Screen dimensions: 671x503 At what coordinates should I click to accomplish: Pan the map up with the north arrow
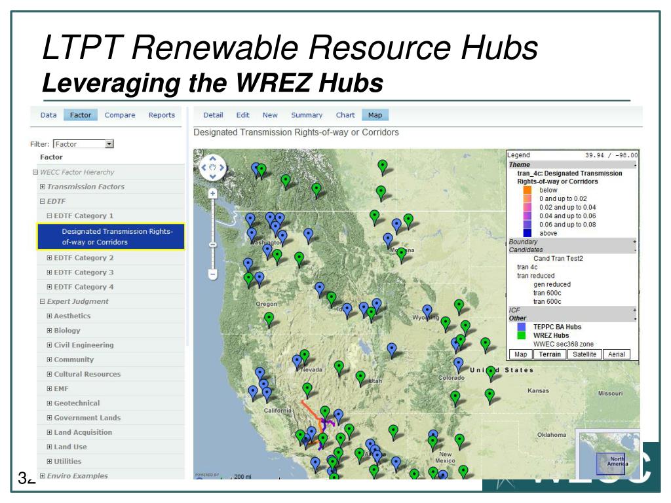coord(213,159)
